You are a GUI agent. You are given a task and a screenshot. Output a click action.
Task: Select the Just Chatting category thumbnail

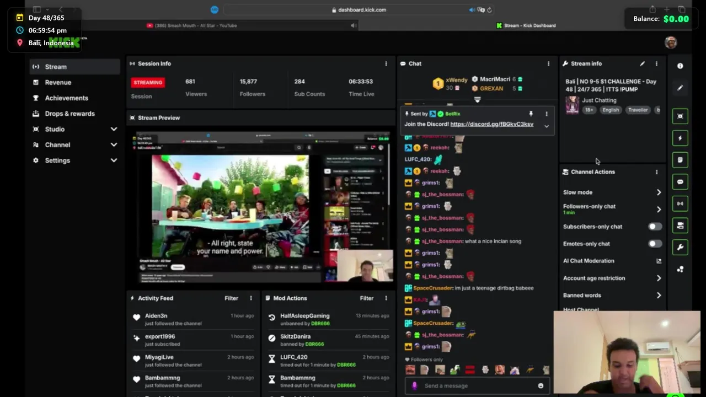[x=572, y=105]
